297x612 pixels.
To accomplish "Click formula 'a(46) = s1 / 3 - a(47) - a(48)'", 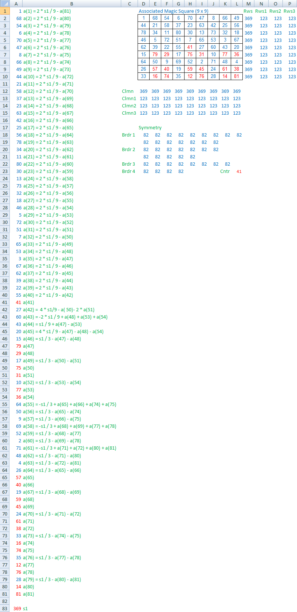I will point(52,339).
